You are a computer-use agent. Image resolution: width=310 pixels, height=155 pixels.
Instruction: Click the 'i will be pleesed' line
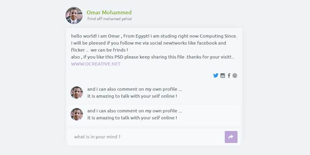(x=148, y=43)
